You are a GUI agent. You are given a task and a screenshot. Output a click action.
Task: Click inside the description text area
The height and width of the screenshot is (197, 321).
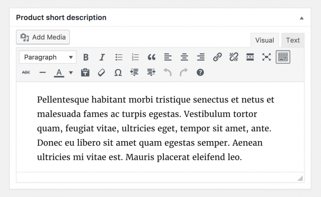tap(160, 127)
